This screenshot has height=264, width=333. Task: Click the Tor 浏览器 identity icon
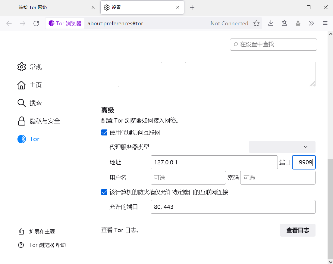[65, 23]
